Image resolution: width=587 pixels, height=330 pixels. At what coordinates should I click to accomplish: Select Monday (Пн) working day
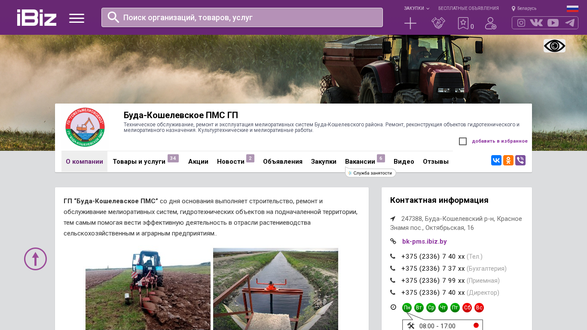tap(407, 308)
